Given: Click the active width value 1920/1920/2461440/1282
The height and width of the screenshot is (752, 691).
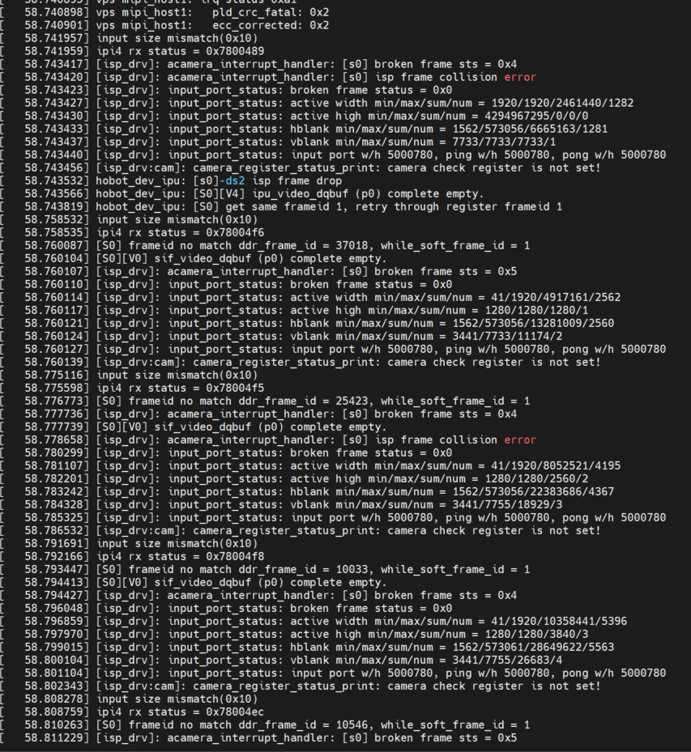Looking at the screenshot, I should 538,103.
